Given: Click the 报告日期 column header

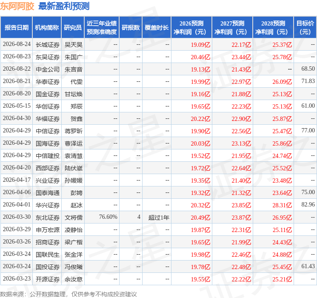Looking at the screenshot, I should tap(16, 28).
